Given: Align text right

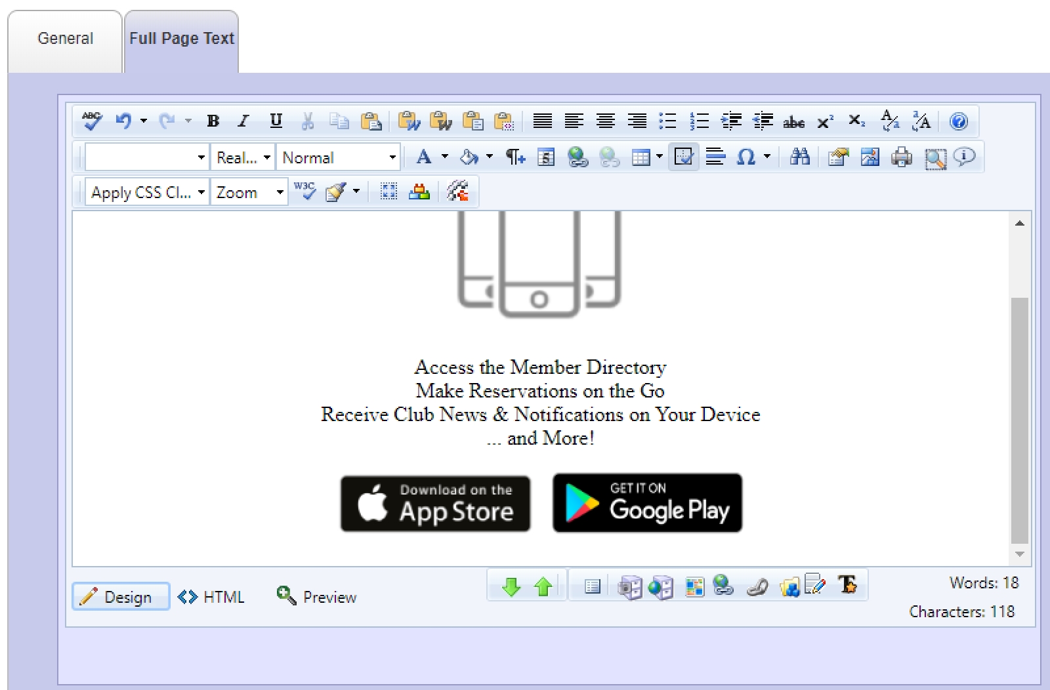Looking at the screenshot, I should 637,121.
